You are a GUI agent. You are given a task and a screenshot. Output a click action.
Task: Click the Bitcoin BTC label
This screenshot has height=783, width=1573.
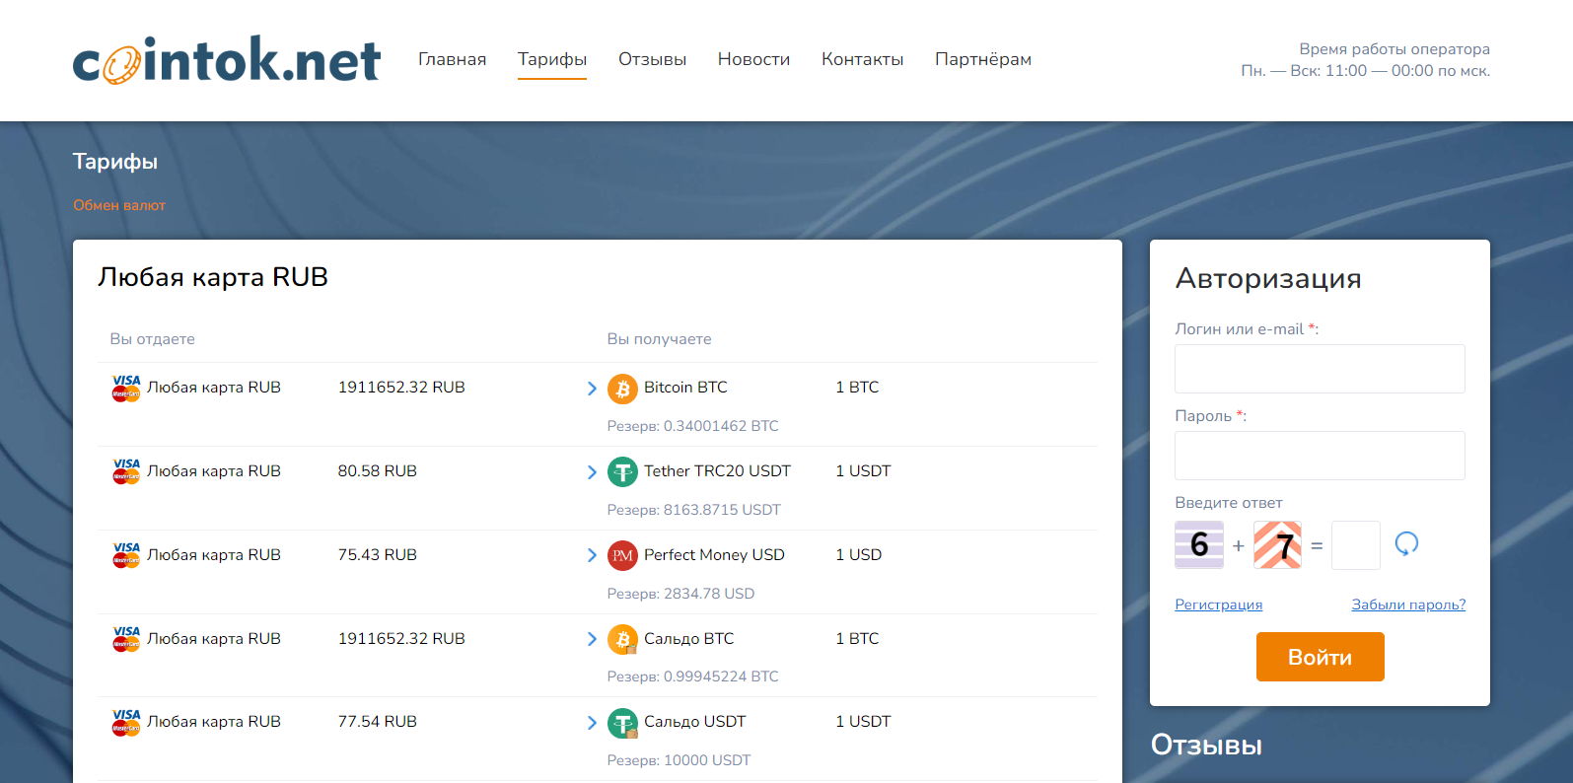point(685,388)
